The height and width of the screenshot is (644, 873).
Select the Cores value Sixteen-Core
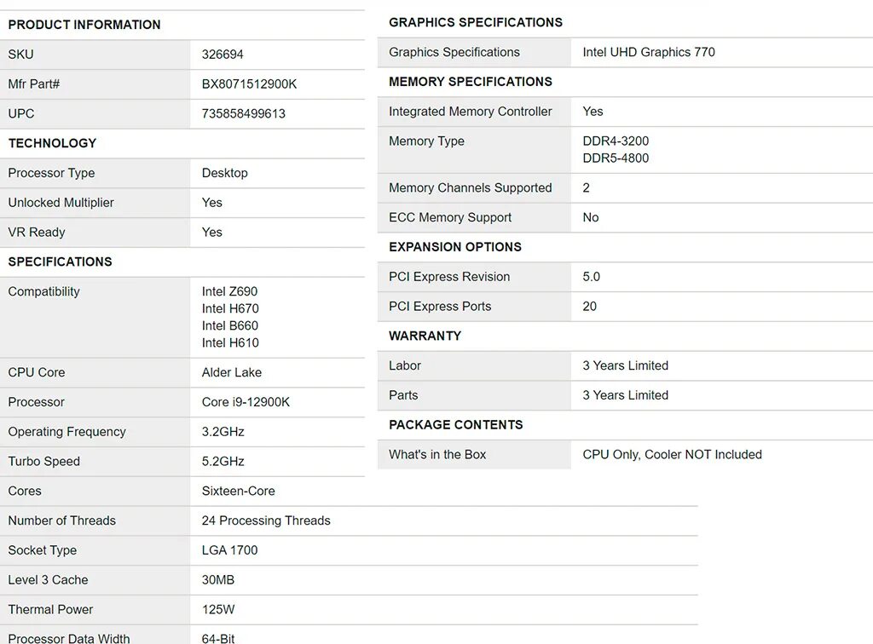[x=239, y=491]
